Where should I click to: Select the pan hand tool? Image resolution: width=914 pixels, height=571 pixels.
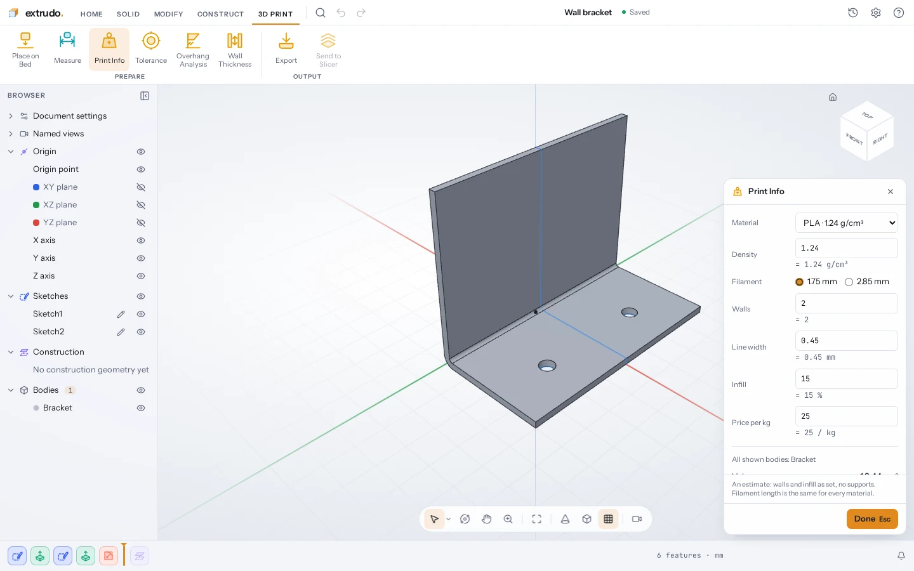487,519
